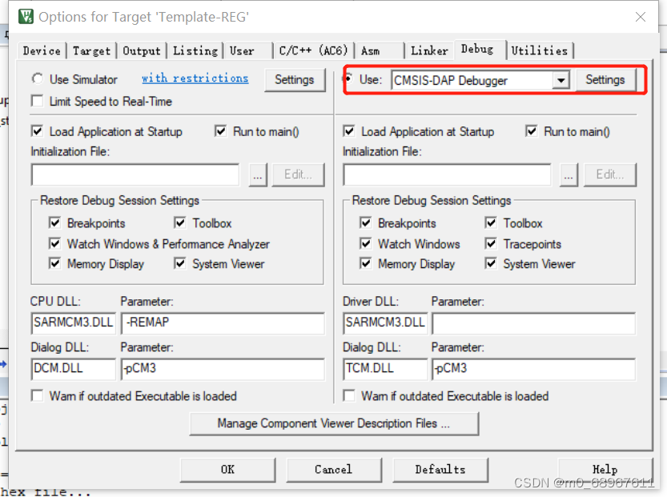
Task: Open the C/C++ (AC6) tab
Action: [314, 50]
